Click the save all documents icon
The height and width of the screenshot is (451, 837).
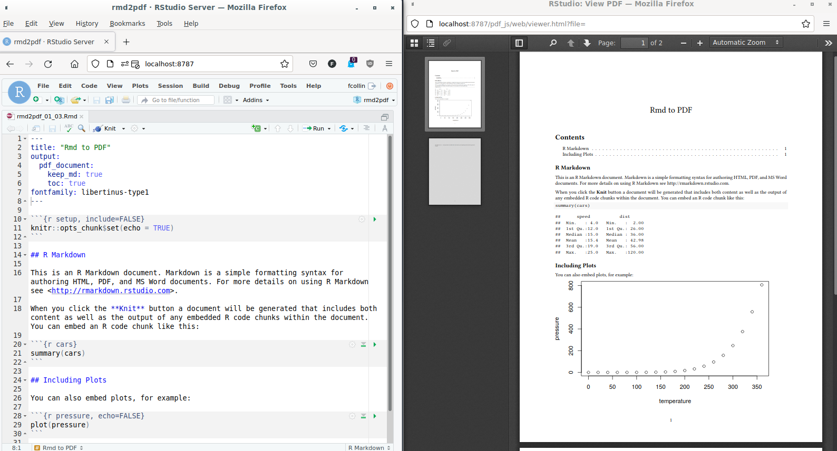109,100
